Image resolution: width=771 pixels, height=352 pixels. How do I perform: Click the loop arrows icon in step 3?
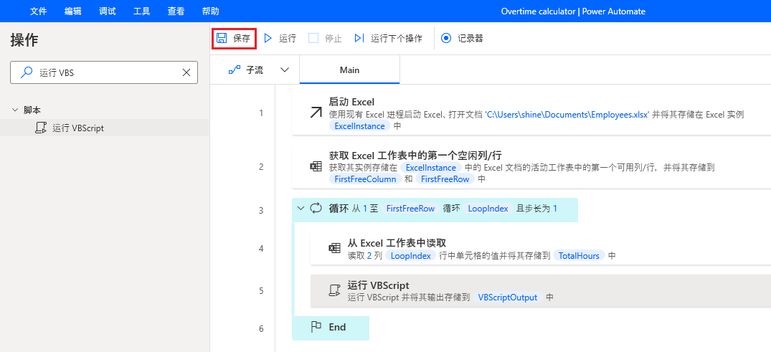316,209
